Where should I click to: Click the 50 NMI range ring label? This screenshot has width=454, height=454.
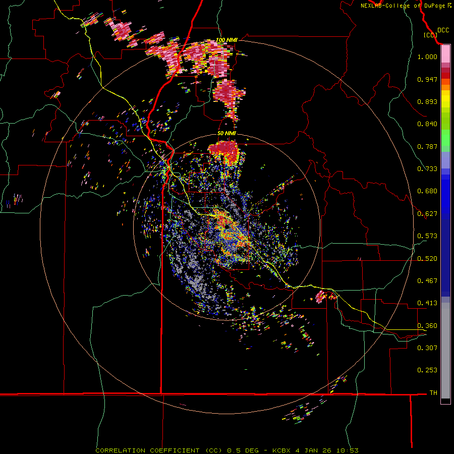tap(226, 133)
